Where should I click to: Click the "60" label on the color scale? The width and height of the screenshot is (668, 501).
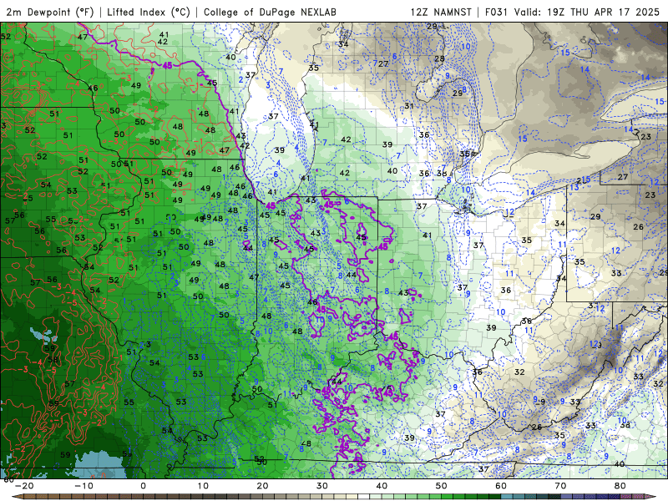[501, 486]
